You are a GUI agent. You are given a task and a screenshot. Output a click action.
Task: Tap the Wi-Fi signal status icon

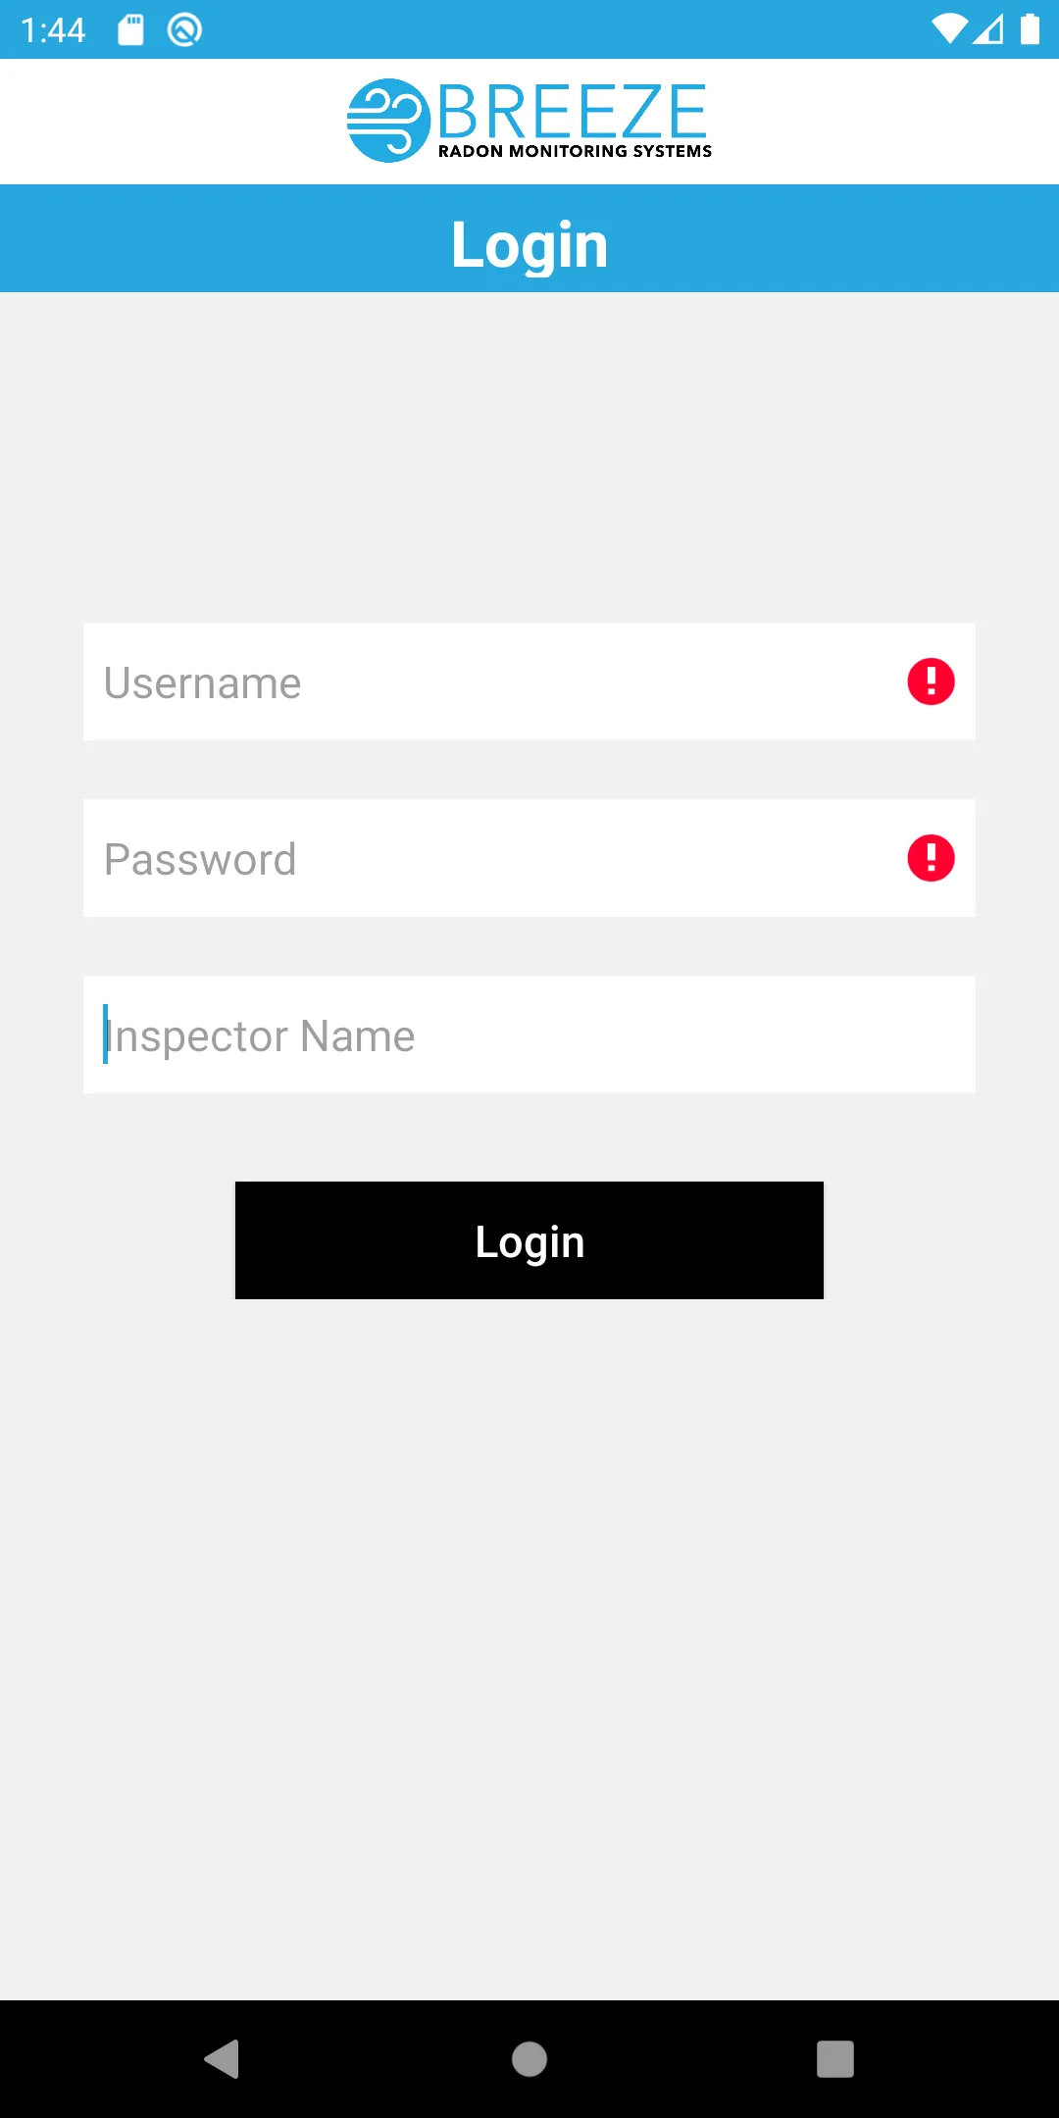(x=949, y=29)
